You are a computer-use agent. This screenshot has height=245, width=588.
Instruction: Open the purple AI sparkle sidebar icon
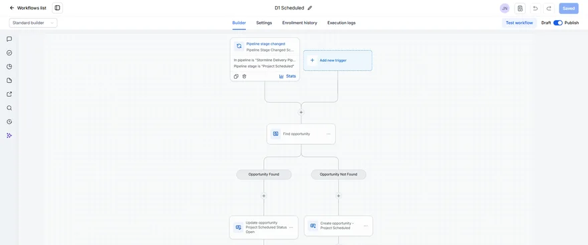(x=9, y=136)
